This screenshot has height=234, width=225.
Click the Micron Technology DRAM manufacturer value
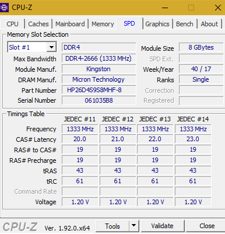point(99,79)
